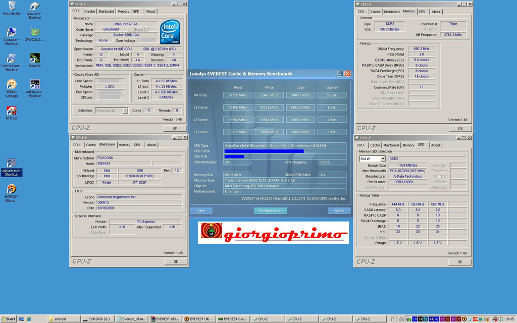Click the Multiplier value x 20.0
517x323 pixels.
[110, 87]
